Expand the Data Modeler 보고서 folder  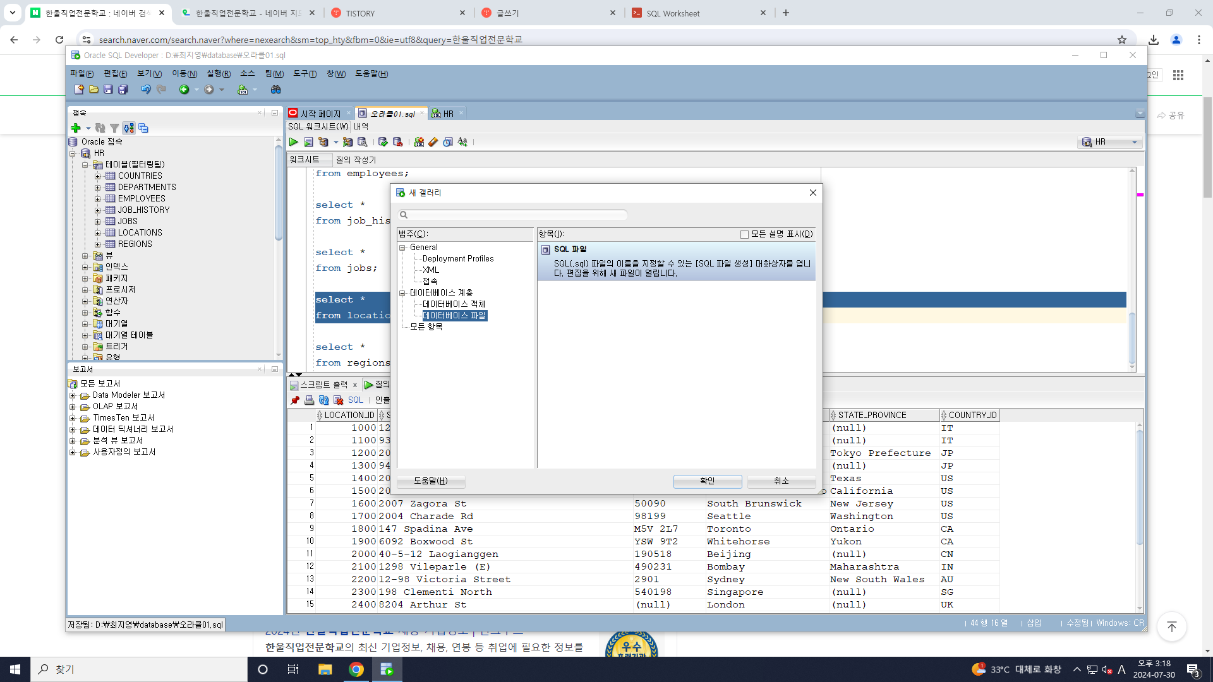[73, 395]
